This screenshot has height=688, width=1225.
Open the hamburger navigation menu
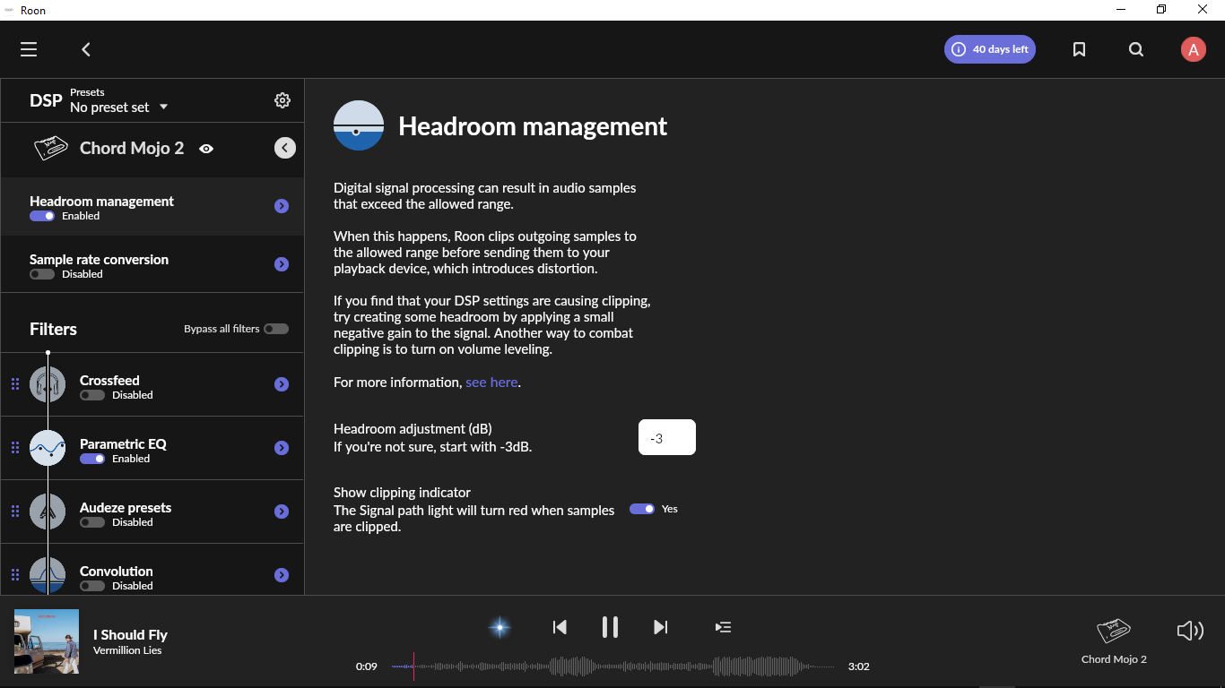tap(29, 49)
